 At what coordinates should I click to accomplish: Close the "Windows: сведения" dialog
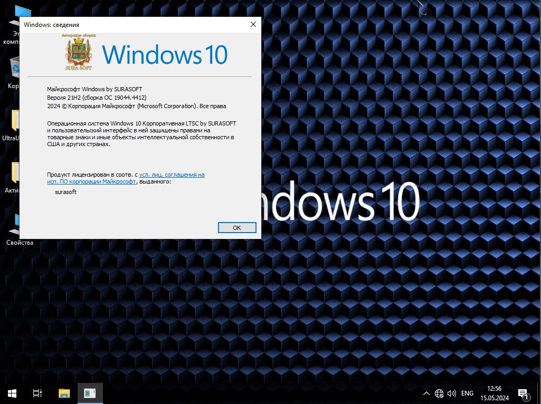[x=253, y=24]
